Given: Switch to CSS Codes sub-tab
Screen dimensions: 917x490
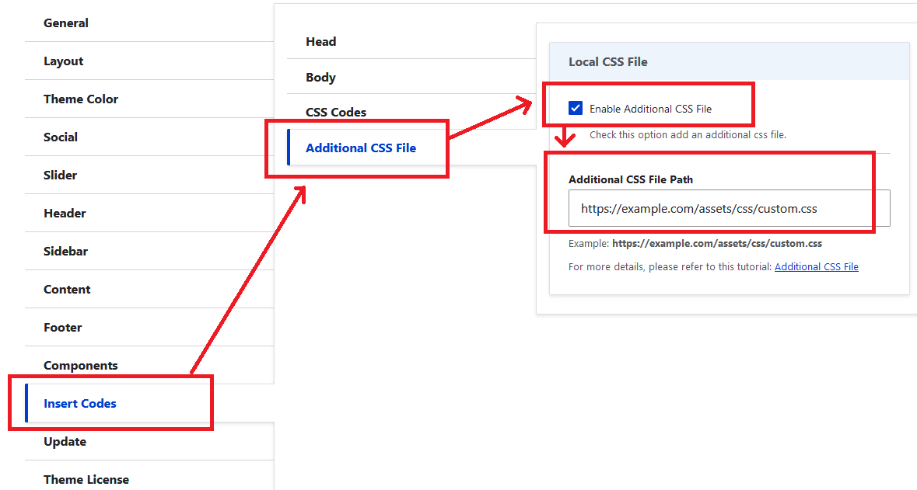Looking at the screenshot, I should 336,113.
